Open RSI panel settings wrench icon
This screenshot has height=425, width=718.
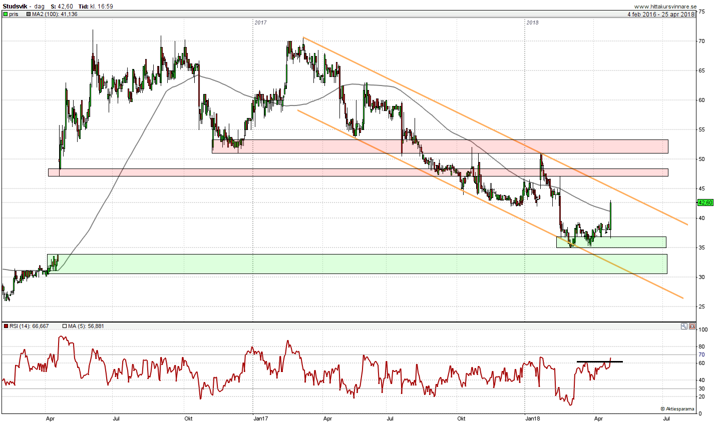684,326
